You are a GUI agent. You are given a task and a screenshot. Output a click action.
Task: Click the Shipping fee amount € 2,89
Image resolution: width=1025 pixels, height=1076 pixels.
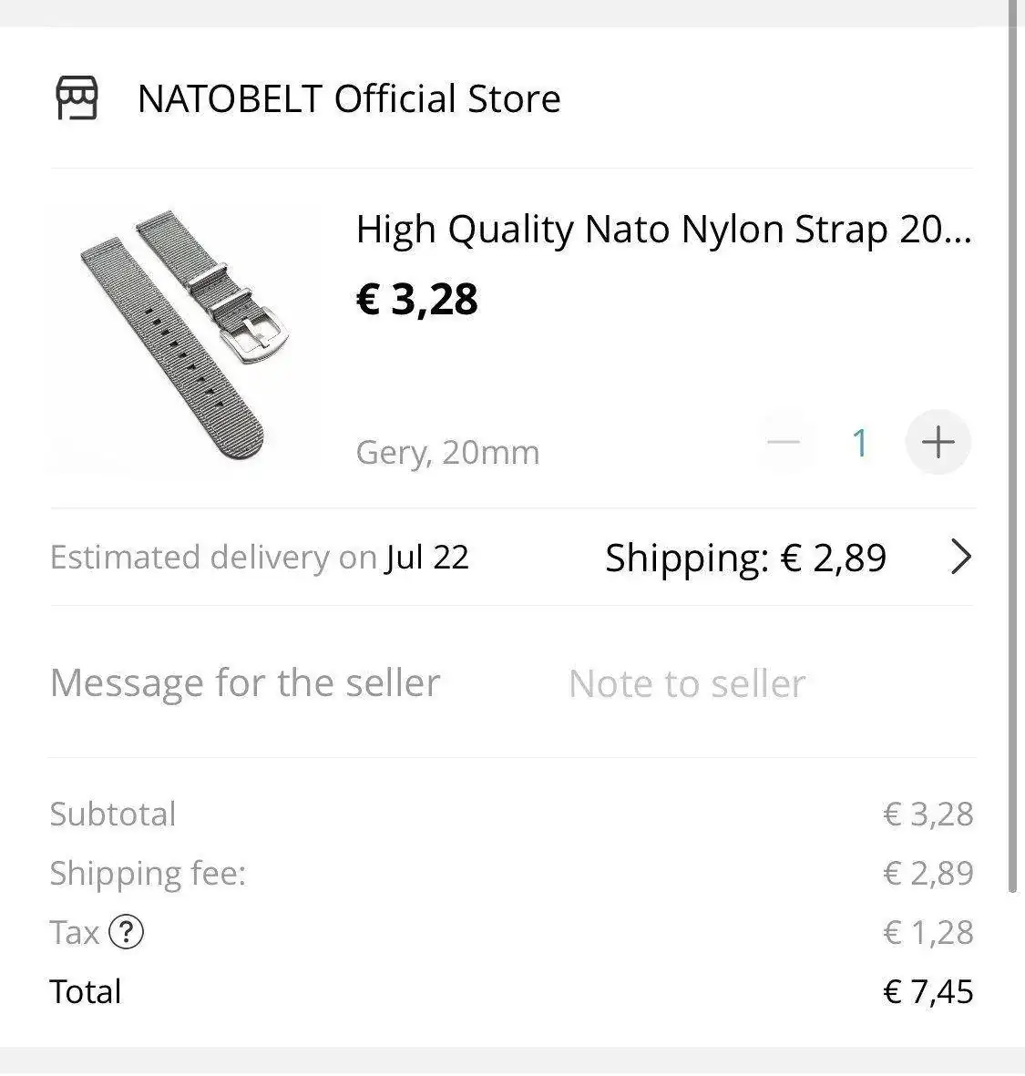[x=928, y=873]
